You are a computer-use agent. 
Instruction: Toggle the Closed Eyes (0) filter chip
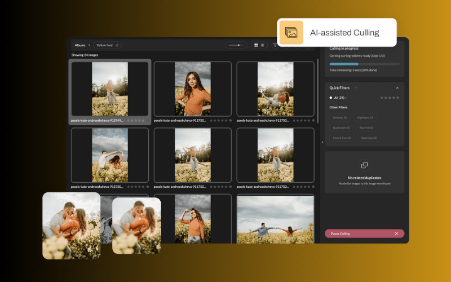pyautogui.click(x=342, y=138)
